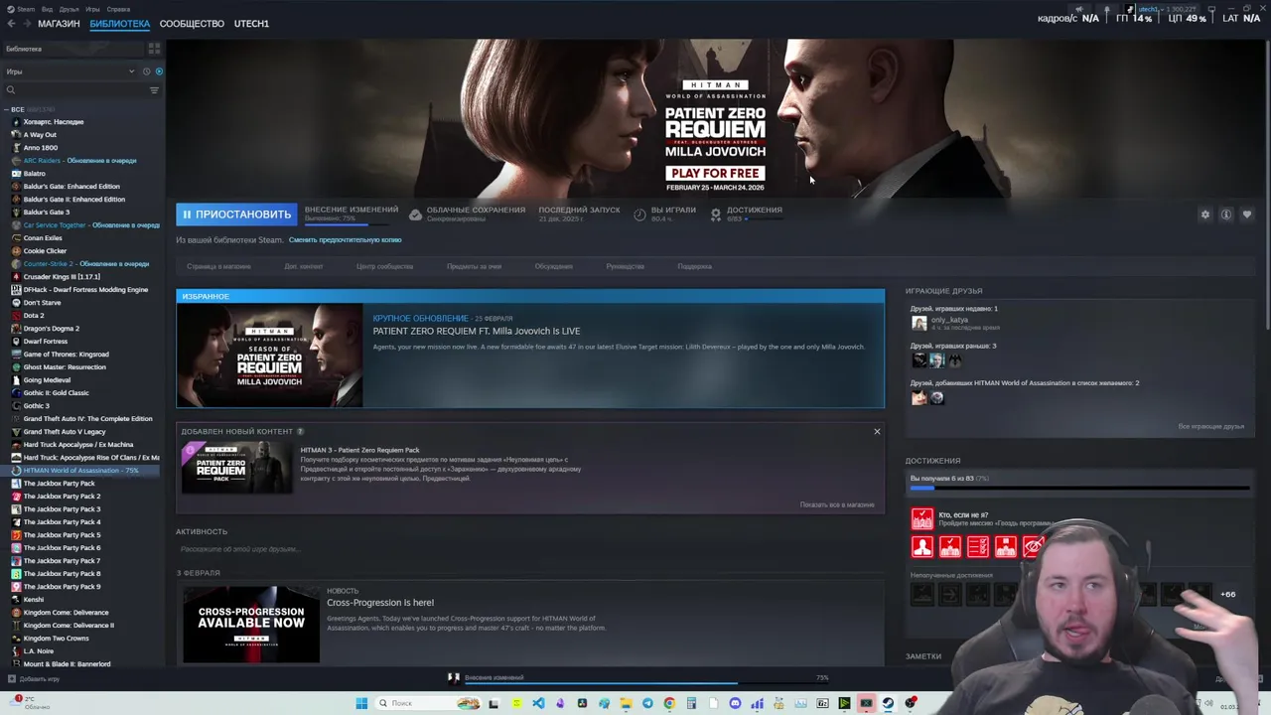Open Руководства link
Image resolution: width=1271 pixels, height=715 pixels.
pyautogui.click(x=625, y=267)
